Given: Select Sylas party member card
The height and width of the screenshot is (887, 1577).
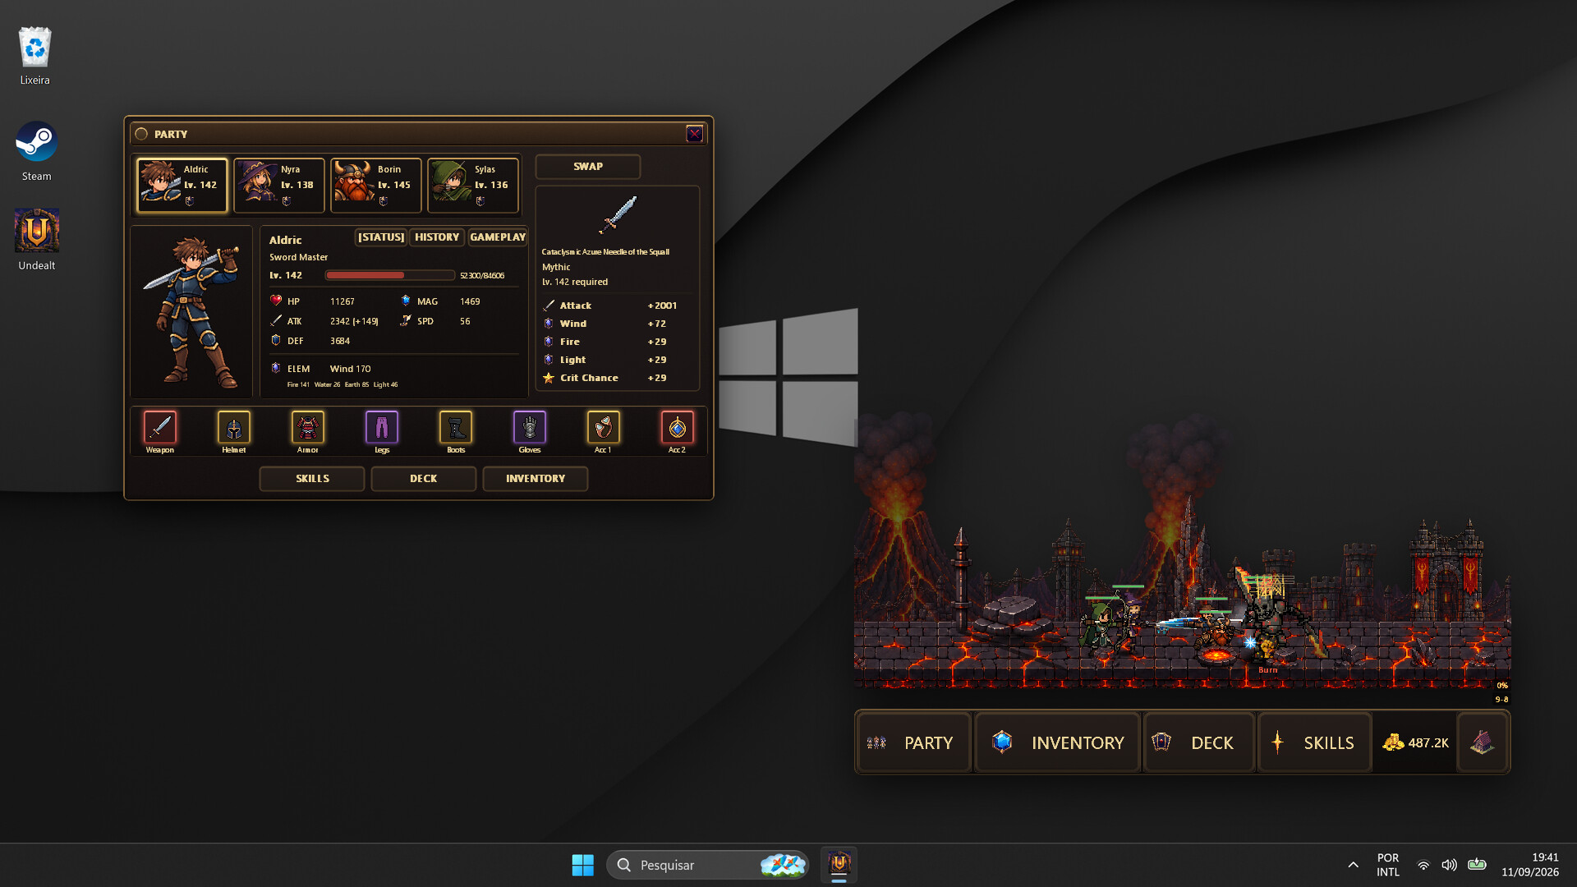Looking at the screenshot, I should 473,186.
